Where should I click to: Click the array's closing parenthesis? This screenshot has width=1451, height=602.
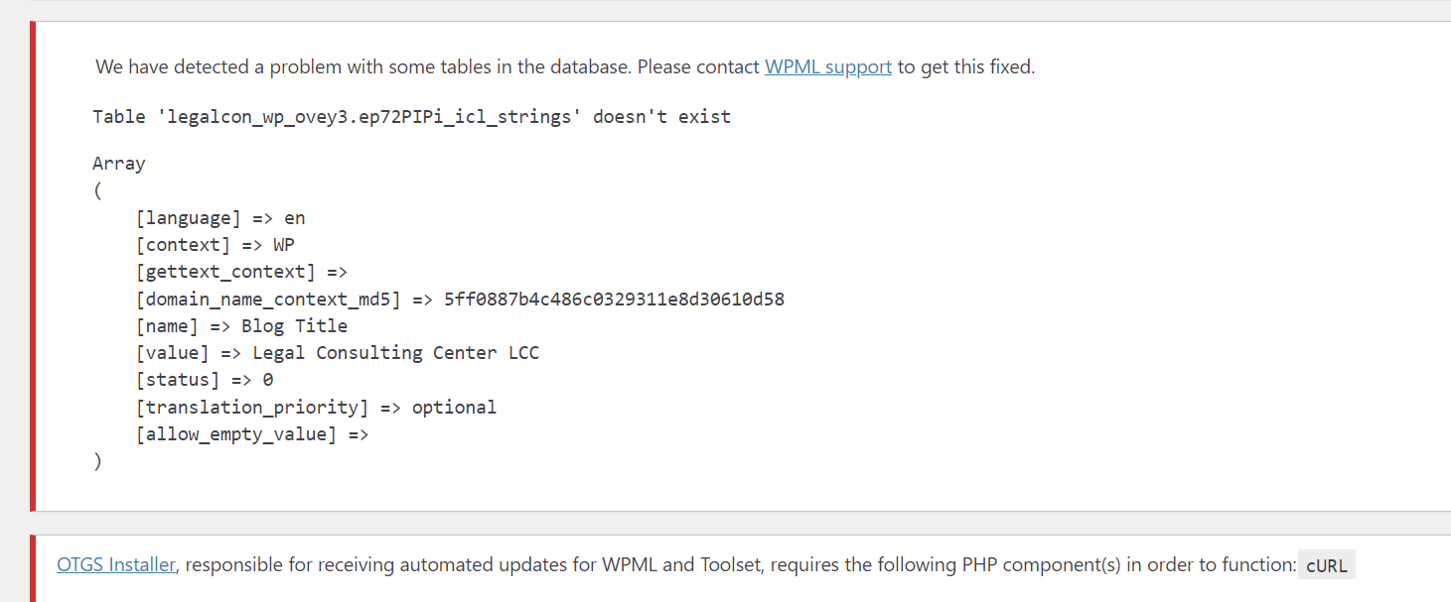coord(97,461)
